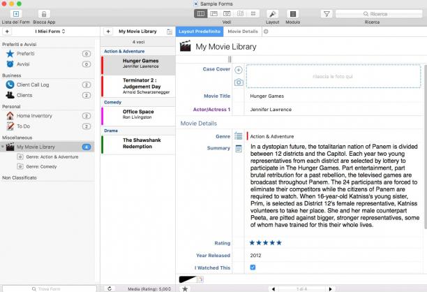This screenshot has width=427, height=292.
Task: Click into the Ricerca search field
Action: coord(379,14)
